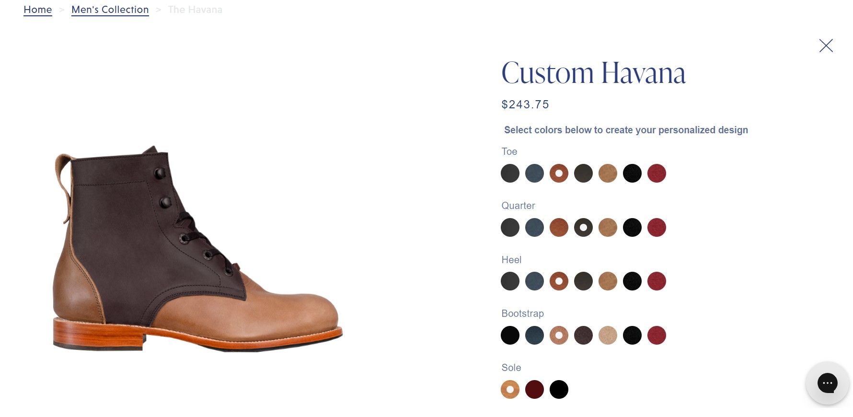Image resolution: width=853 pixels, height=417 pixels.
Task: Choose the light beige Bootstrap color
Action: click(608, 335)
